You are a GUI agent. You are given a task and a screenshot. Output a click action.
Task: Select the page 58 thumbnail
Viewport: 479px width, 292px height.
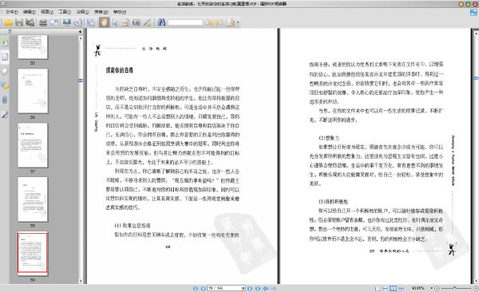coord(33,199)
